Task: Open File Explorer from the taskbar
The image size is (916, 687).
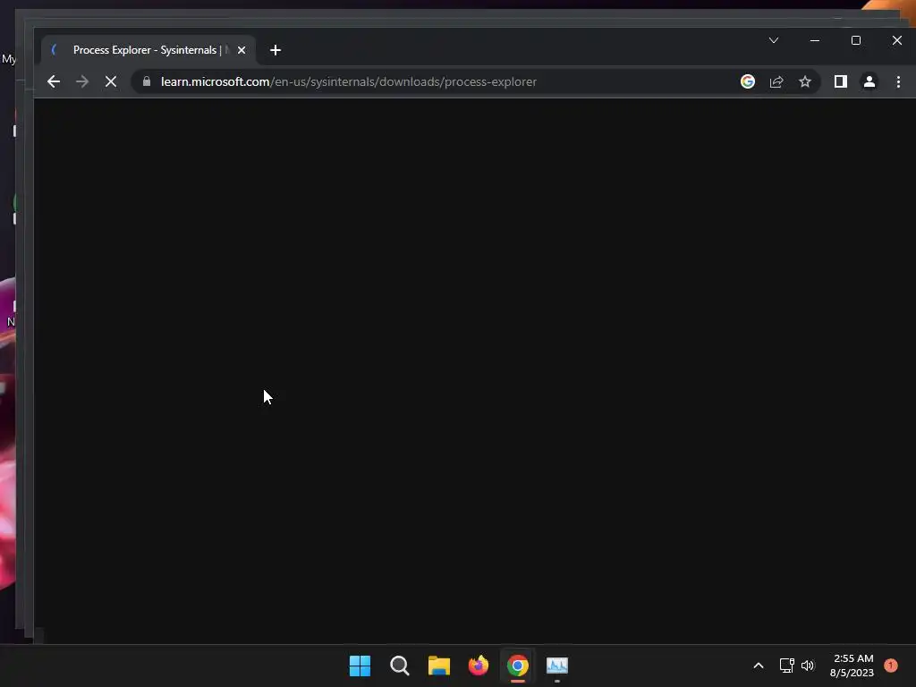Action: click(x=438, y=666)
